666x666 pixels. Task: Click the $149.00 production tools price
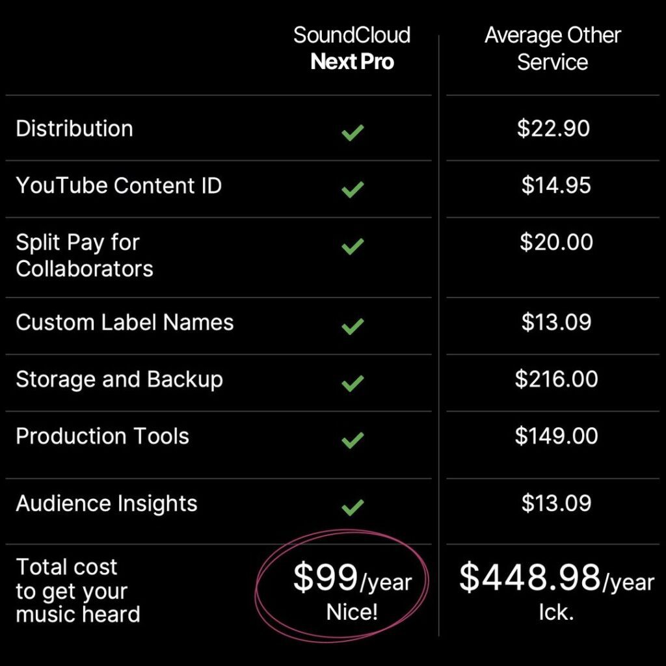[x=556, y=436]
